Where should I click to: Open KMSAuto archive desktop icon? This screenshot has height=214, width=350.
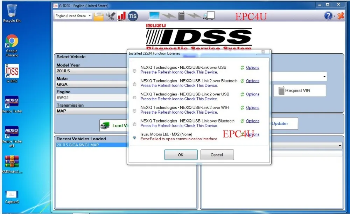tap(12, 165)
